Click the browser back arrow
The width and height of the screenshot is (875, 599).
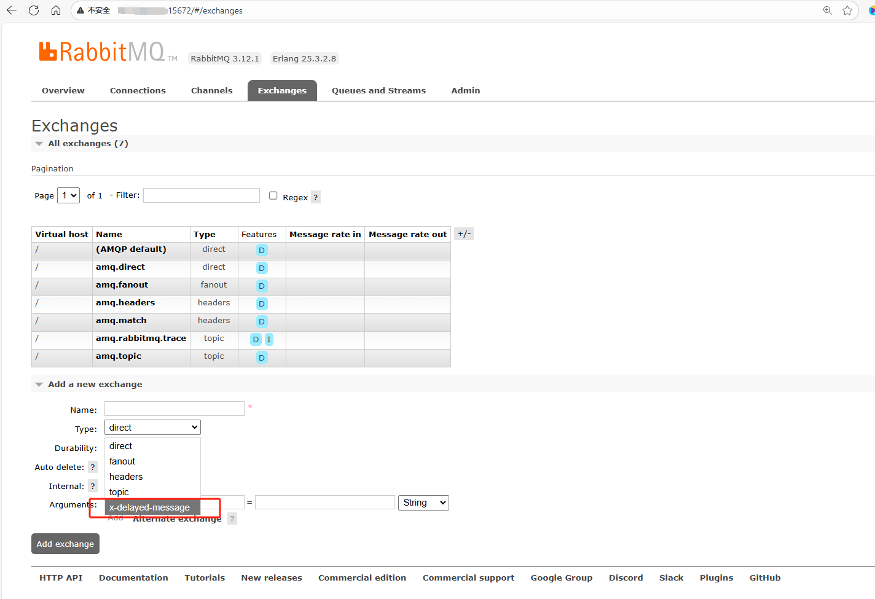pyautogui.click(x=12, y=10)
